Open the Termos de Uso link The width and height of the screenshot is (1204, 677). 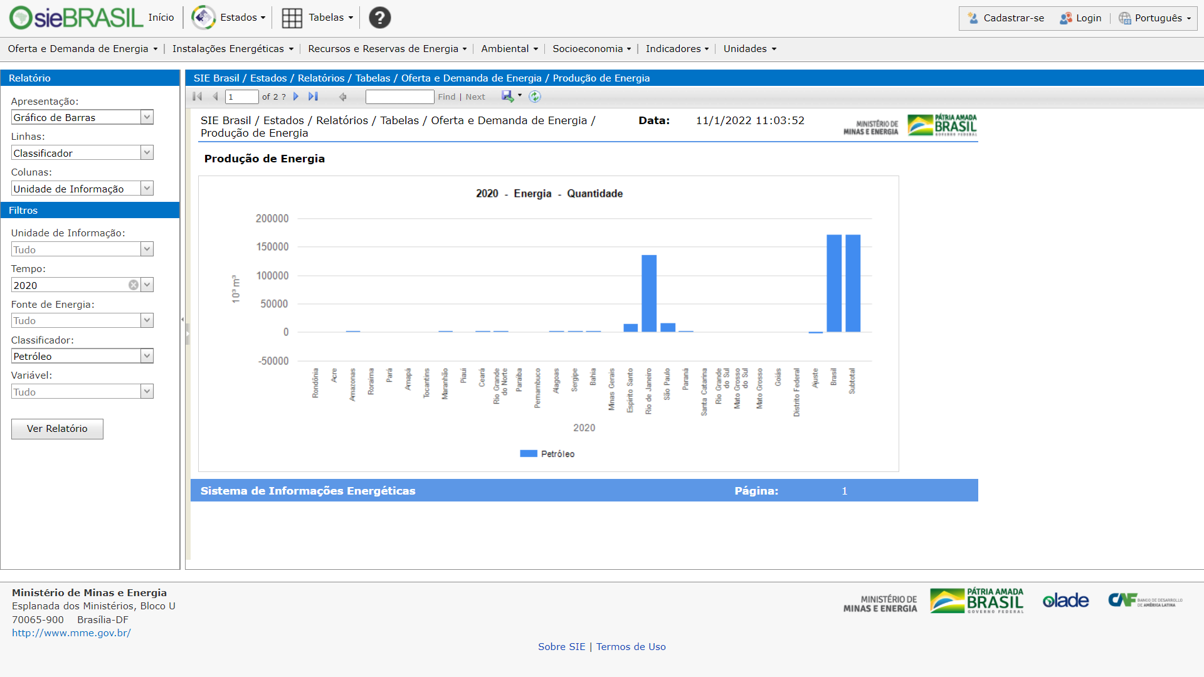630,647
